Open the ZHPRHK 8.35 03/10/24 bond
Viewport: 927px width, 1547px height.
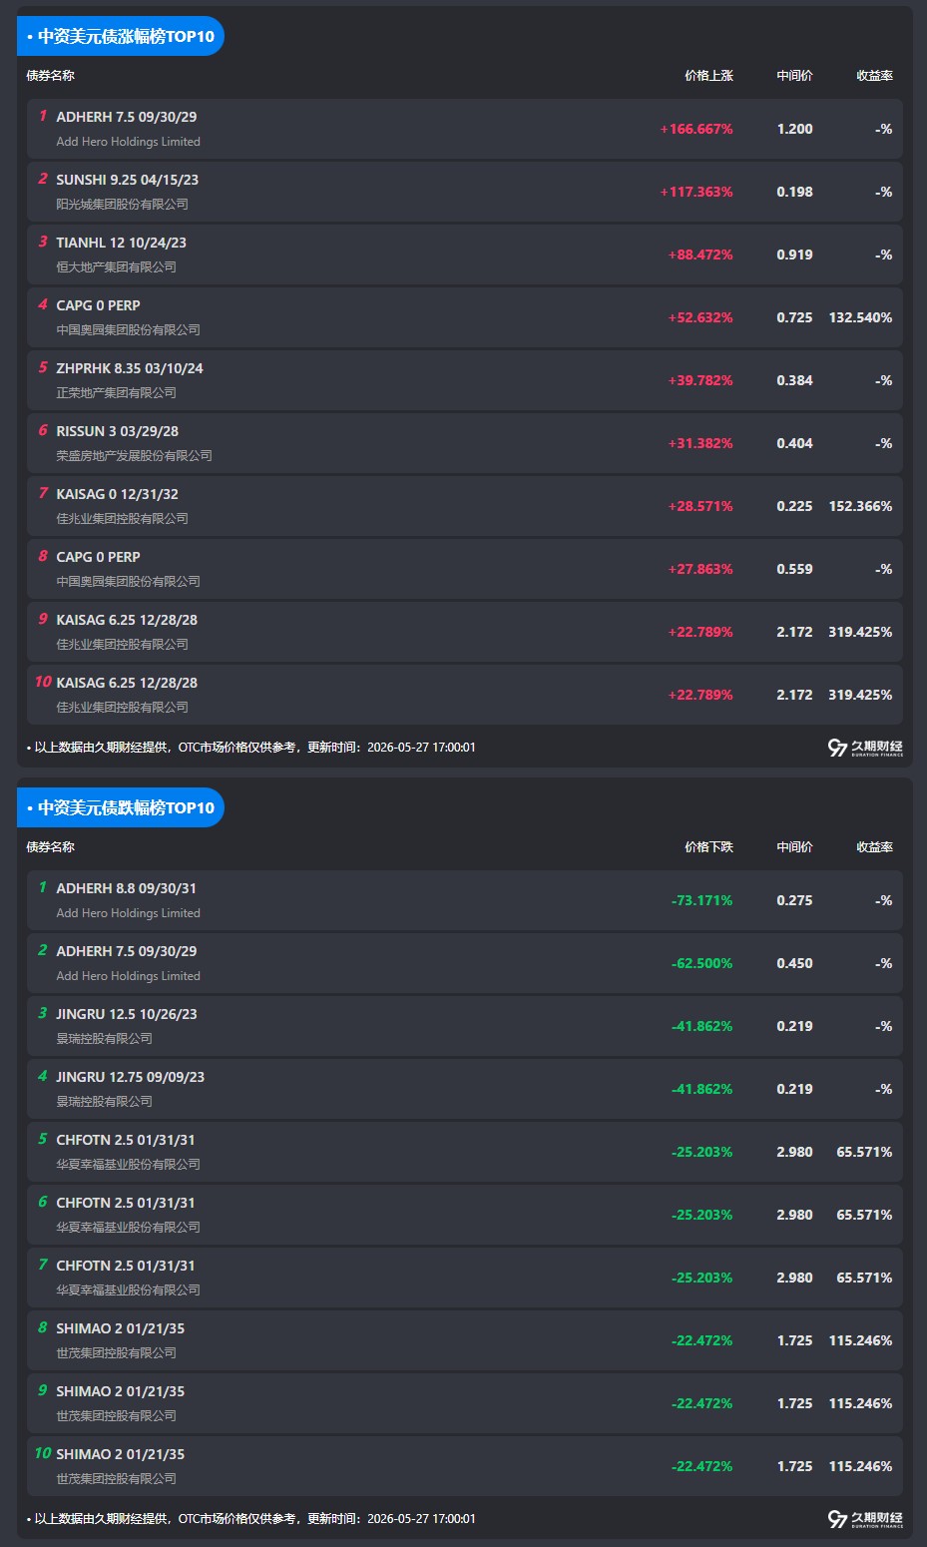tap(130, 368)
